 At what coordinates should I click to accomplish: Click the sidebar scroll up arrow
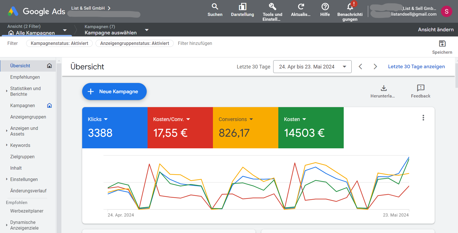[59, 61]
